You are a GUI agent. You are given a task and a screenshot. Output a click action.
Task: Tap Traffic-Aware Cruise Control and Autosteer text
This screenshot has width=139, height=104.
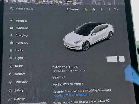[x=79, y=102]
